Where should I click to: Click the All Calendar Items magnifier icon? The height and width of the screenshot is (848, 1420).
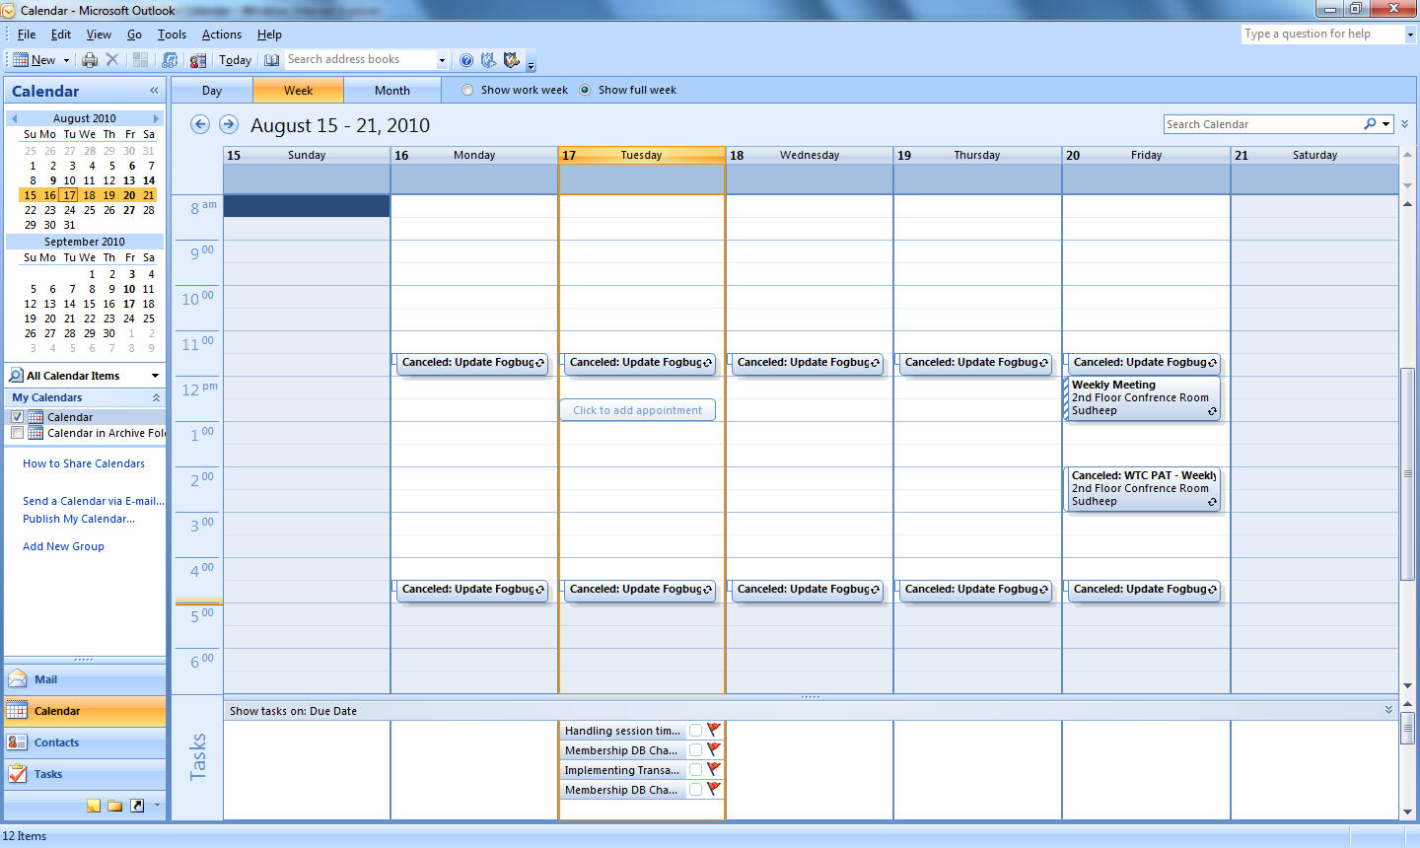tap(16, 376)
